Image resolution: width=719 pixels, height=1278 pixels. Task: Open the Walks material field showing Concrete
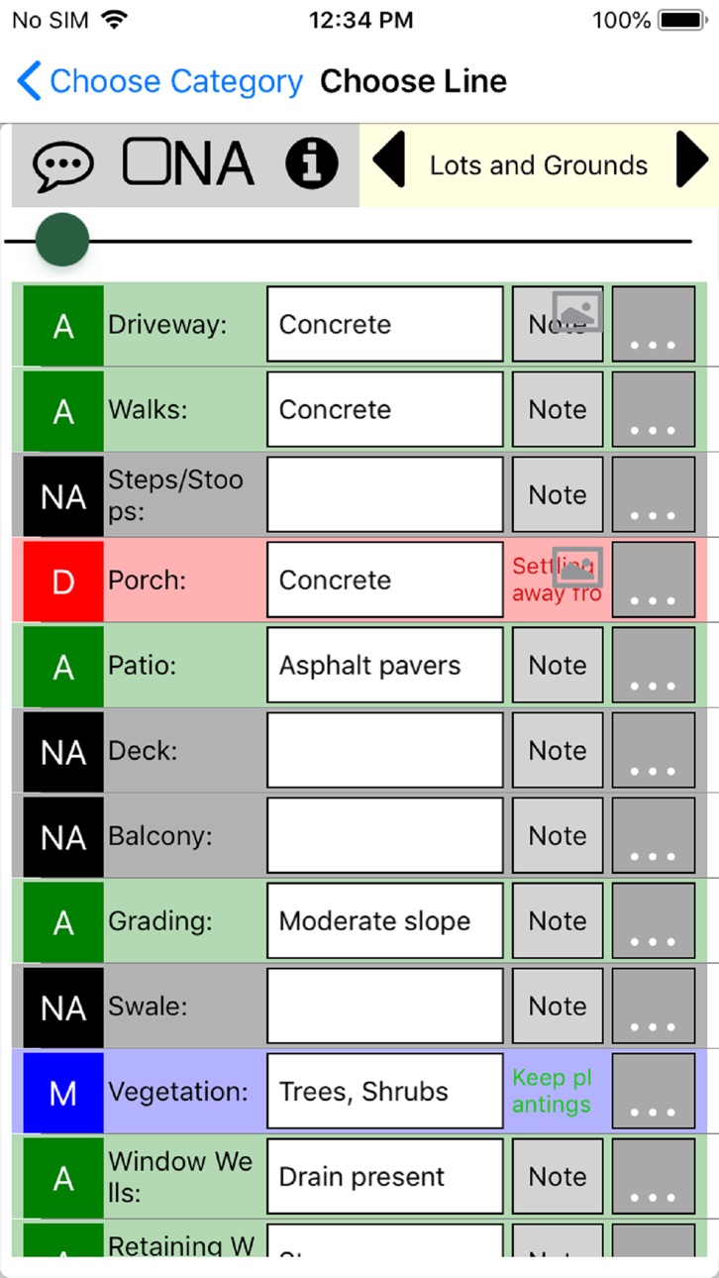point(385,410)
